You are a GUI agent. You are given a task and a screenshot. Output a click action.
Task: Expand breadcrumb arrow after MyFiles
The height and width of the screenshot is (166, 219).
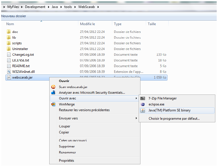(22, 7)
